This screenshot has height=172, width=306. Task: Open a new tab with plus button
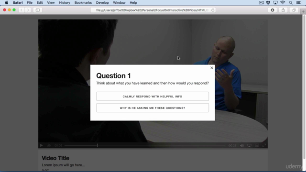[303, 11]
